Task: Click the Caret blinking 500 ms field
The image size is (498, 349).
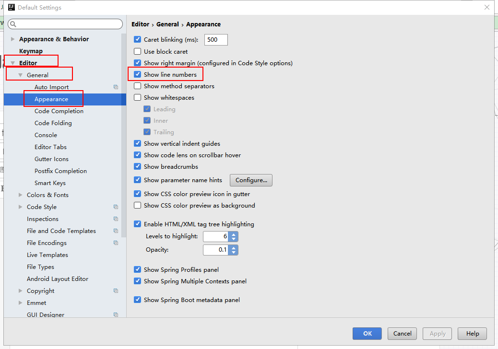Action: [x=216, y=40]
